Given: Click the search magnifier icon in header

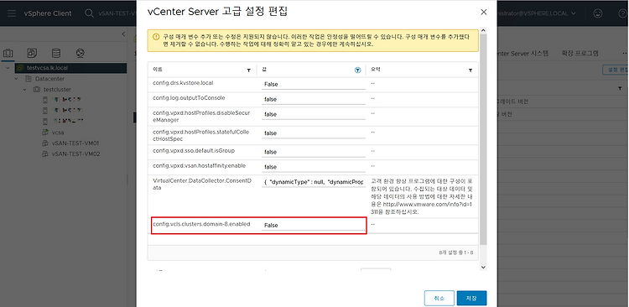Looking at the screenshot, I should [89, 13].
